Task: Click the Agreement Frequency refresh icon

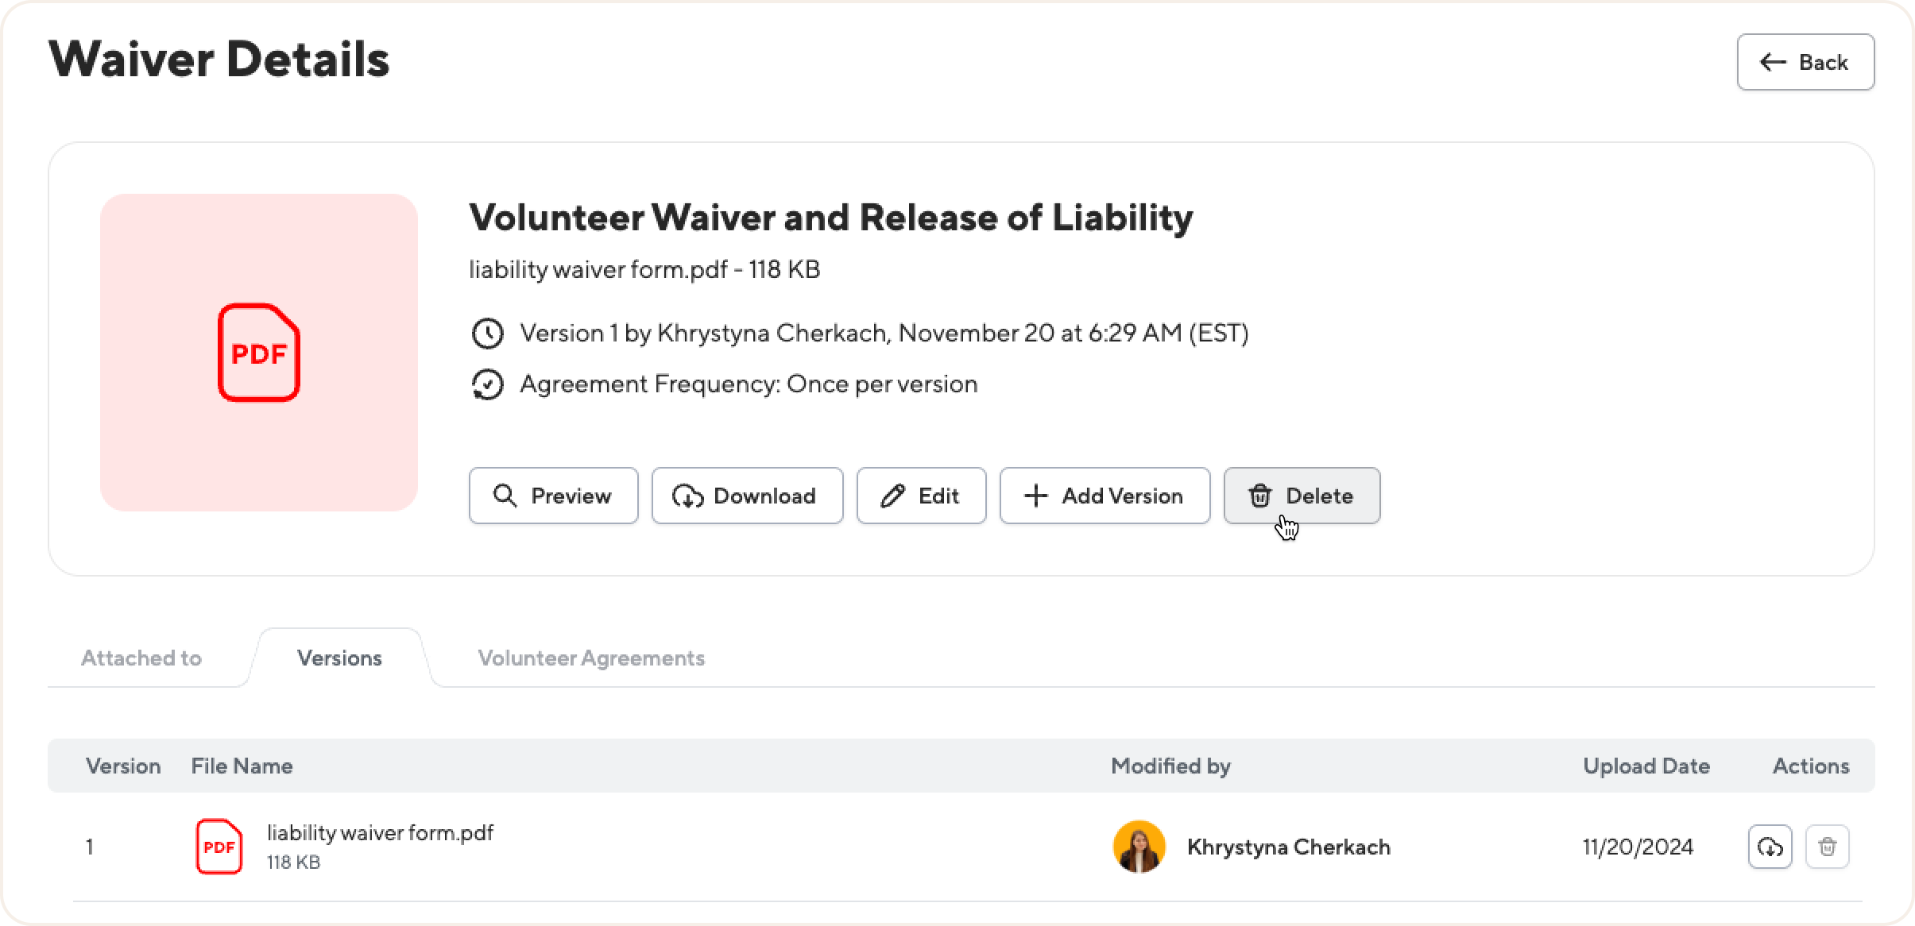Action: point(487,384)
